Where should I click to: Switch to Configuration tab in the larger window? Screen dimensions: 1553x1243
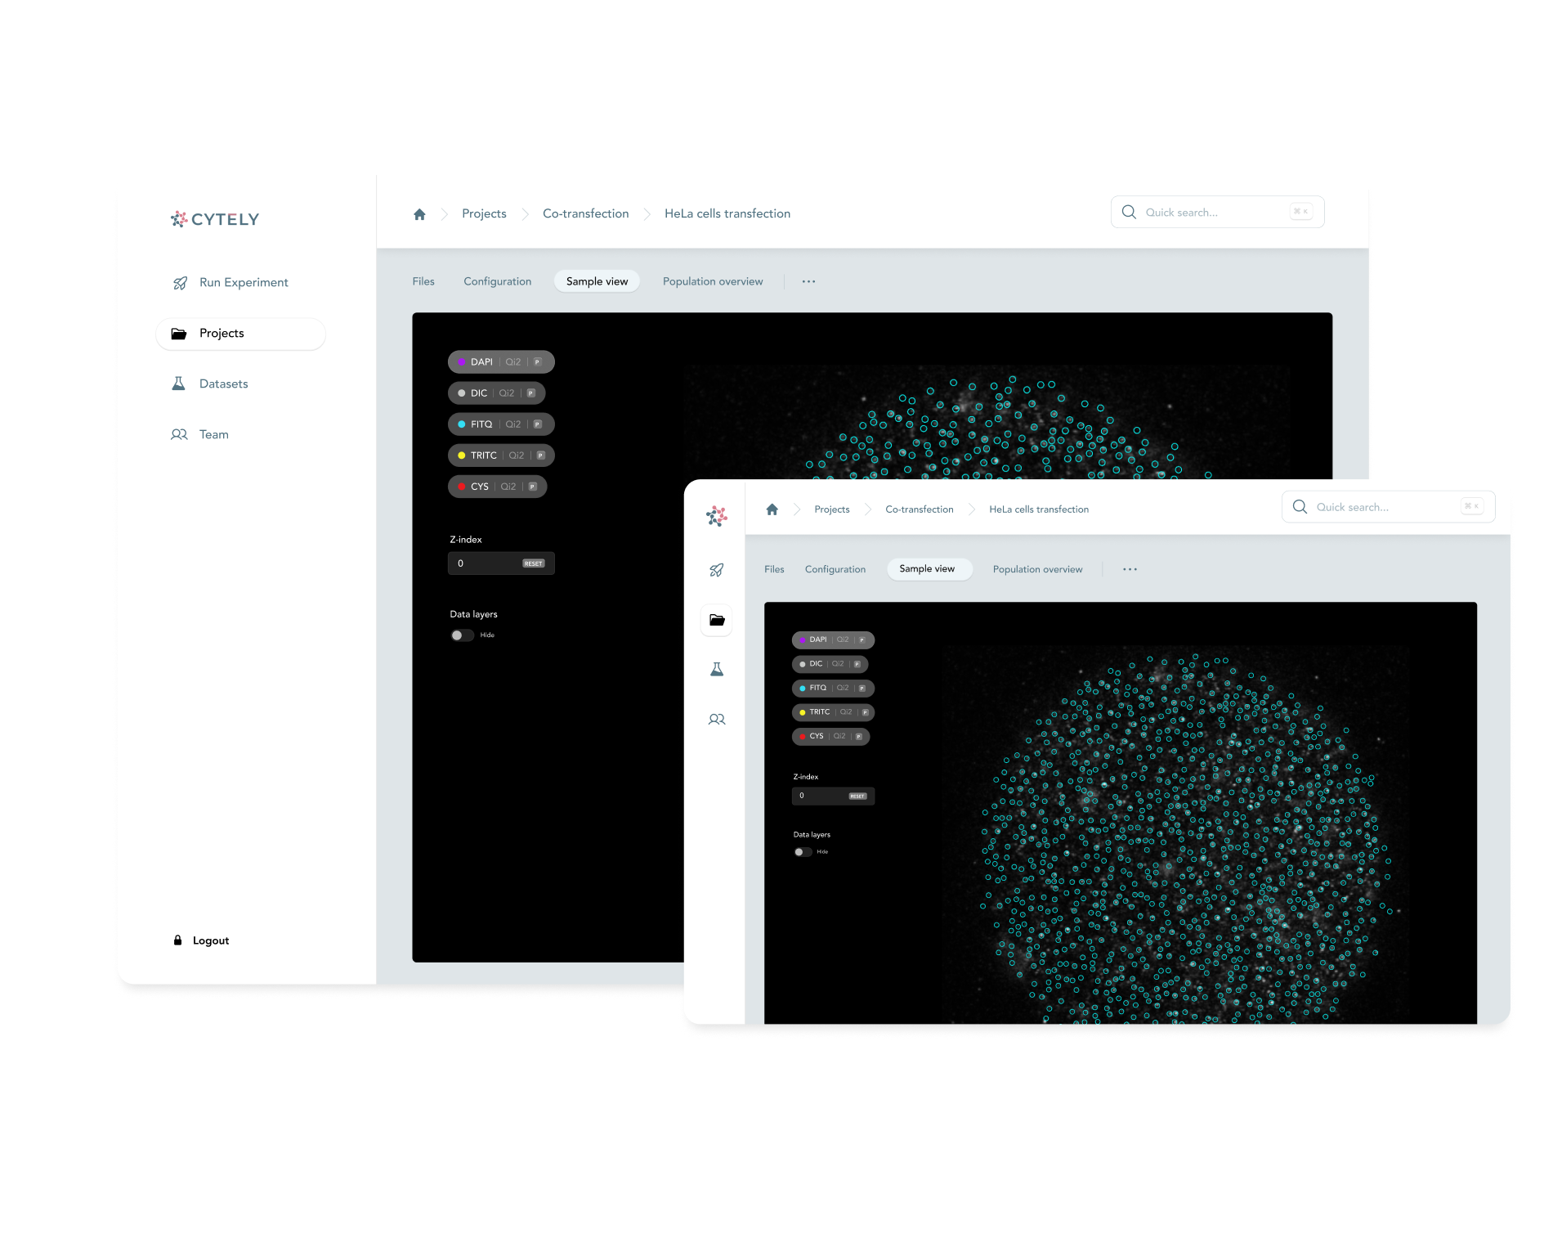click(497, 281)
